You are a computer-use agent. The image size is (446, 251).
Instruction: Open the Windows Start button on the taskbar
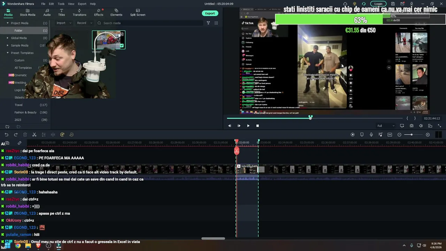(7, 245)
